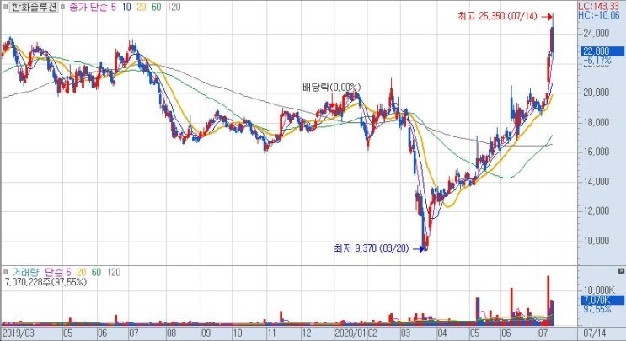Click the 2019/03 date axis label
The height and width of the screenshot is (341, 626).
pyautogui.click(x=19, y=333)
